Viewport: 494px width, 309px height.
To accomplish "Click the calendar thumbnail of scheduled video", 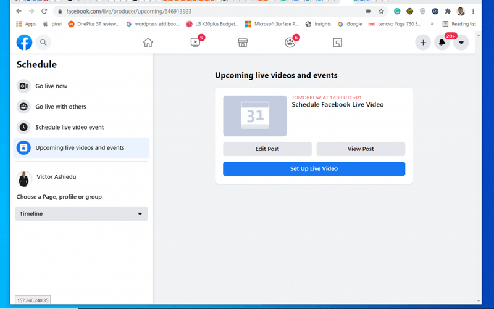I will pos(255,116).
